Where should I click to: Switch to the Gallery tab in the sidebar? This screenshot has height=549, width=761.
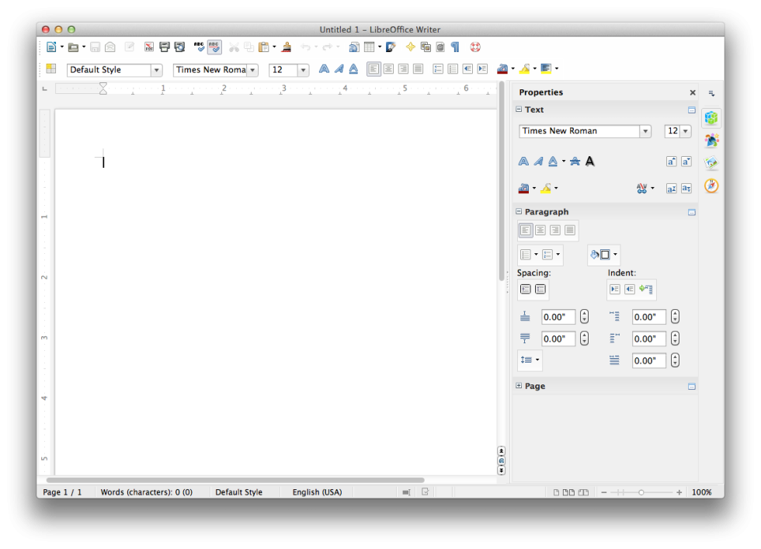point(711,162)
